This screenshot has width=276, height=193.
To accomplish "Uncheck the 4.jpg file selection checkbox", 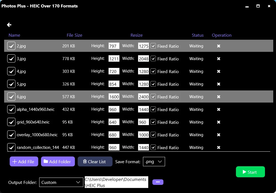I will [x=11, y=71].
